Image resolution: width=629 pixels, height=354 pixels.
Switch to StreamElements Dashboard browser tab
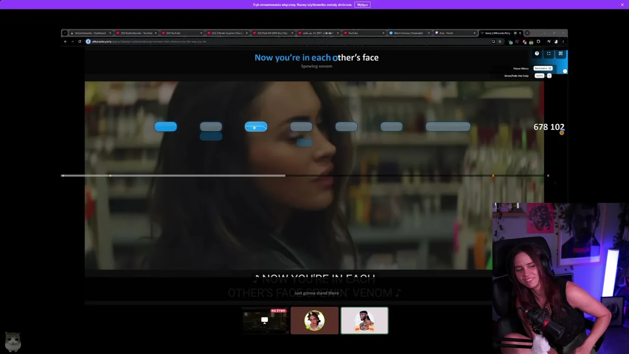90,33
